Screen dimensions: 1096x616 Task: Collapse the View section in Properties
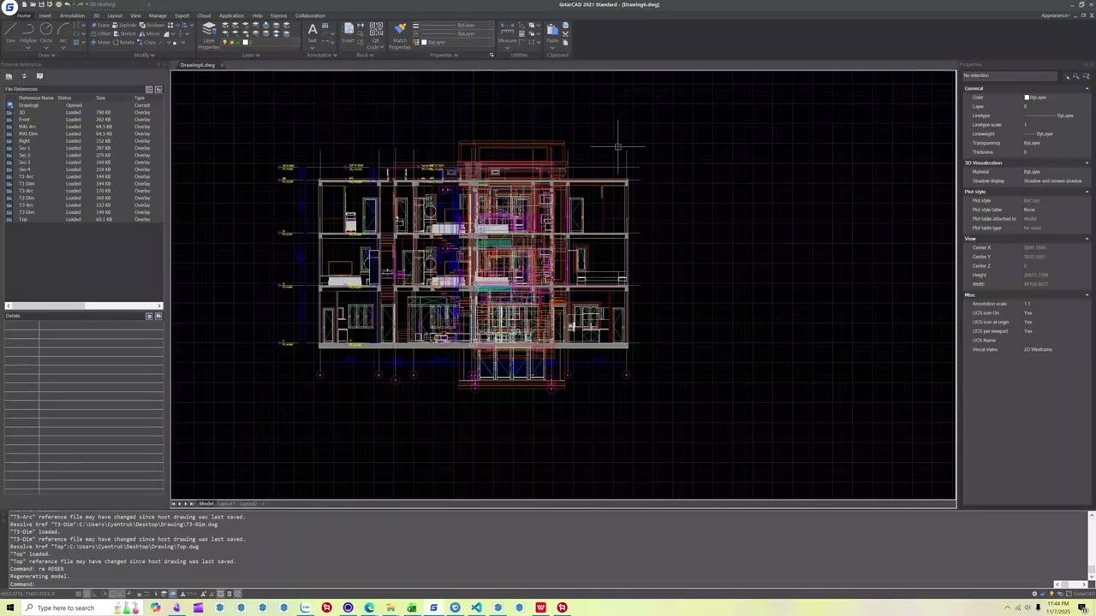pyautogui.click(x=1087, y=239)
